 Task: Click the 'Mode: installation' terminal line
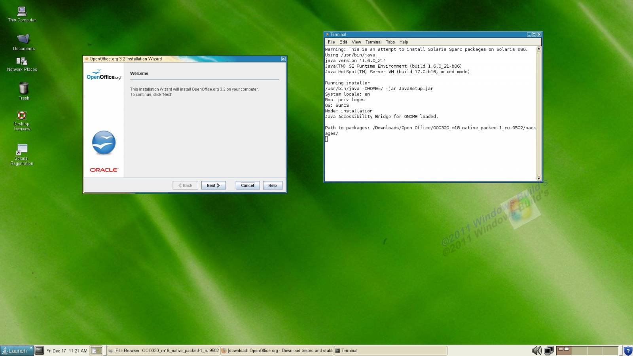tap(349, 111)
